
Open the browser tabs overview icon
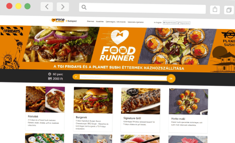tap(229, 10)
